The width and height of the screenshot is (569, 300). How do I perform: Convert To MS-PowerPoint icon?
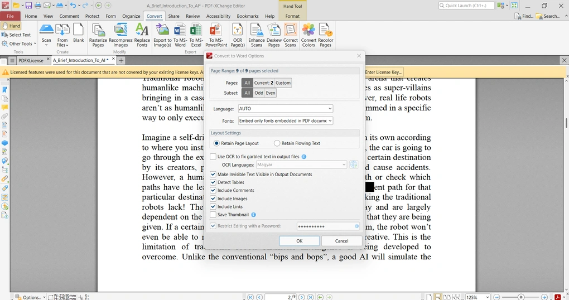216,35
